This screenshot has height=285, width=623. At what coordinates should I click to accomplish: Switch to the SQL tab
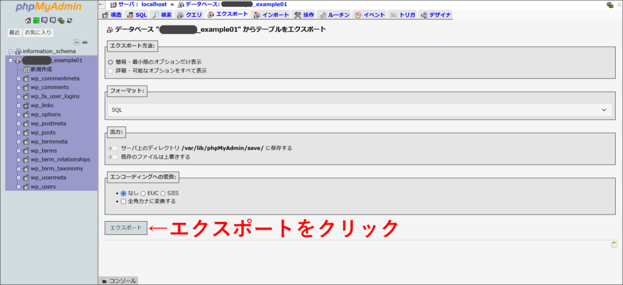pos(137,15)
